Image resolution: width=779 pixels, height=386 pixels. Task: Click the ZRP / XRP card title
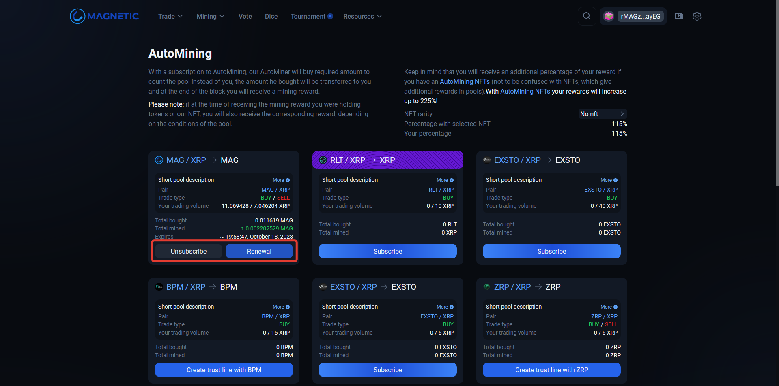tap(512, 287)
